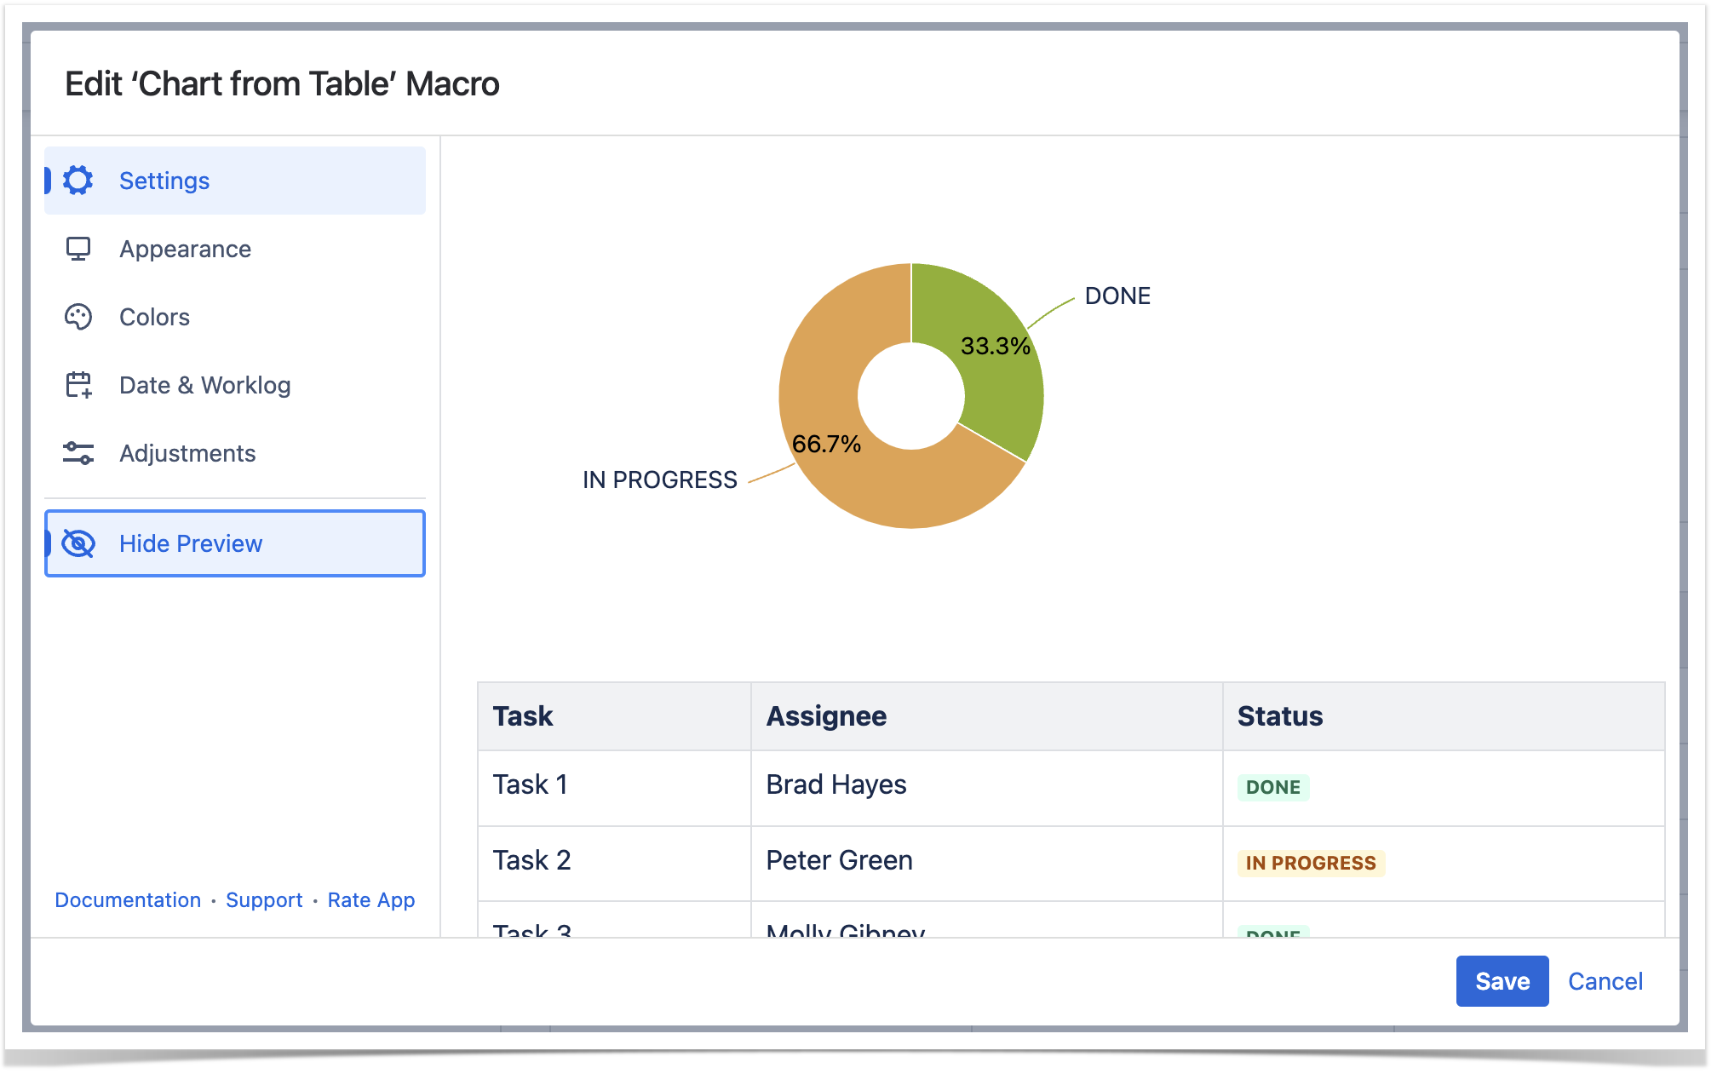Screen dimensions: 1717x1074
Task: Cancel editing the macro
Action: point(1605,981)
